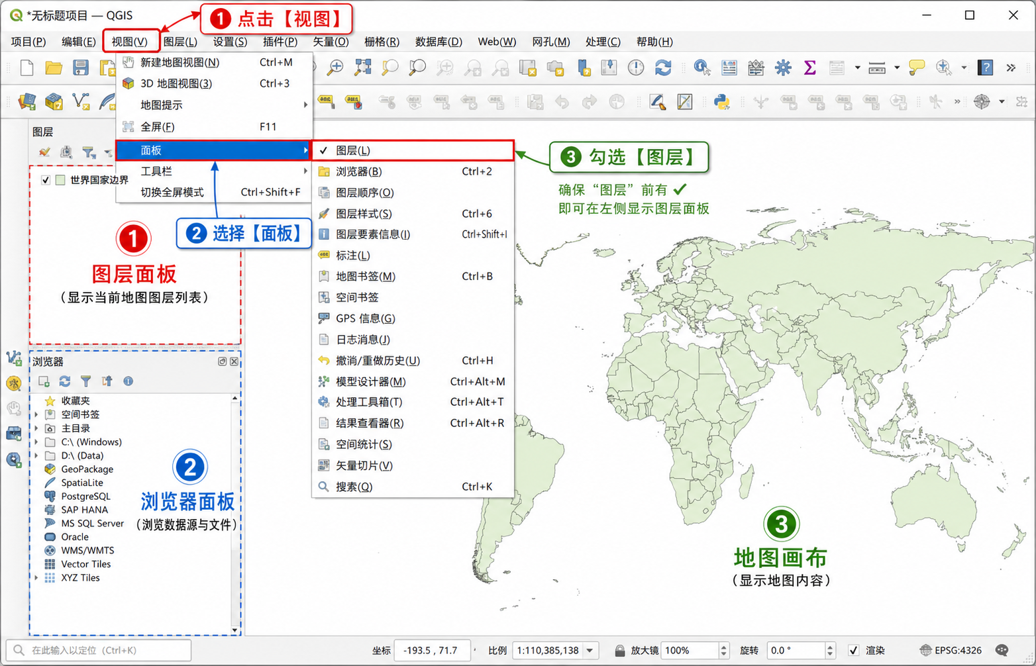1036x666 pixels.
Task: Expand the C:\ (Windows) drive node
Action: [x=36, y=442]
